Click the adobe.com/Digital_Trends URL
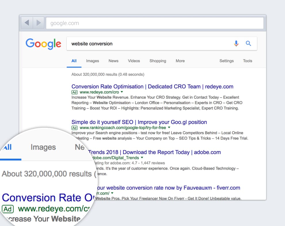The width and height of the screenshot is (285, 226). pyautogui.click(x=116, y=158)
